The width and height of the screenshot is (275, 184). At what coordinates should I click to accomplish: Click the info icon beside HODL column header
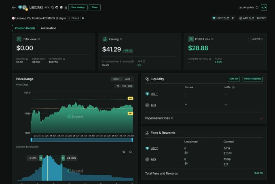point(233,88)
